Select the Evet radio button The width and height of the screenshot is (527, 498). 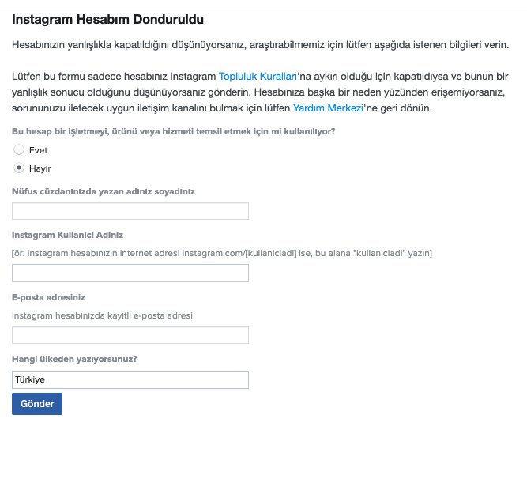(x=19, y=149)
